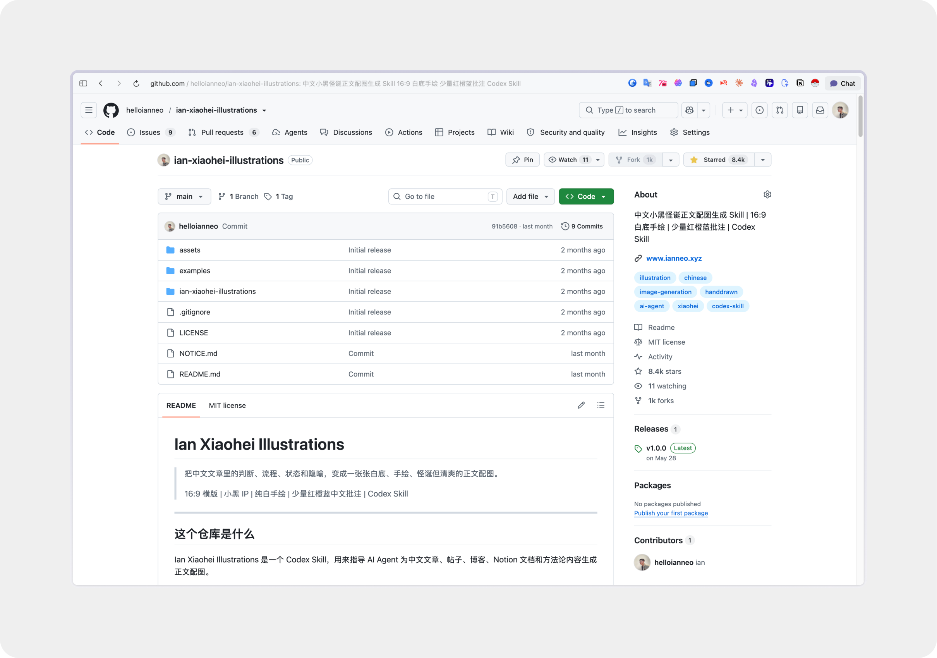This screenshot has height=658, width=937.
Task: Go to GitHub home via Octocat logo
Action: click(111, 110)
